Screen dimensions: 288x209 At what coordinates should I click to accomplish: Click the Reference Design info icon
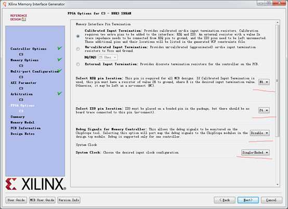click(x=24, y=19)
